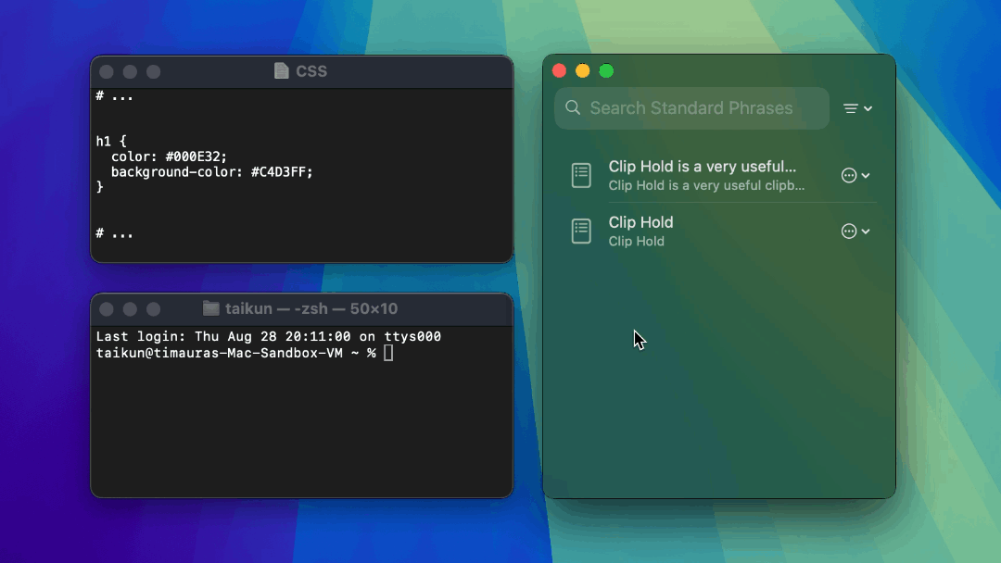The width and height of the screenshot is (1001, 563).
Task: Minimize the Standard Phrases window with yellow button
Action: [x=583, y=71]
